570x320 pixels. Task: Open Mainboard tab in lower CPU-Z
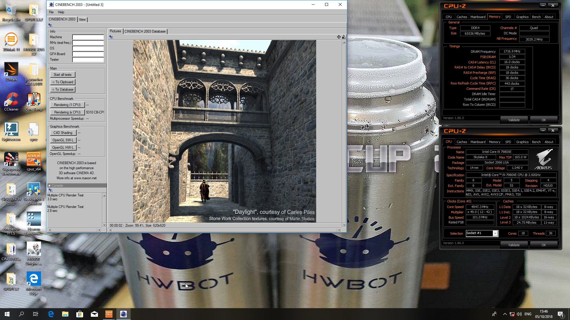[478, 142]
